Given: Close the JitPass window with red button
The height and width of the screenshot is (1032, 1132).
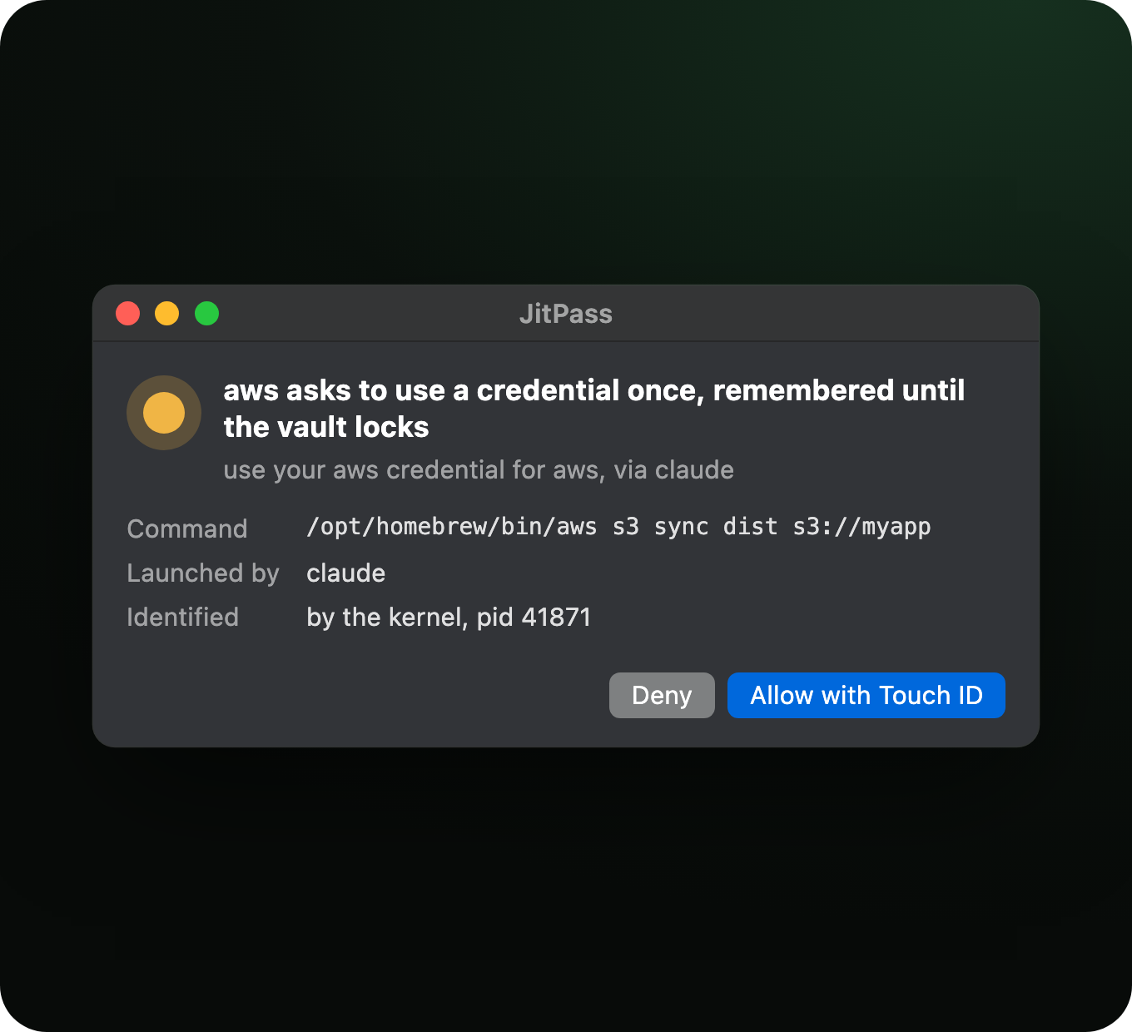Looking at the screenshot, I should (127, 314).
